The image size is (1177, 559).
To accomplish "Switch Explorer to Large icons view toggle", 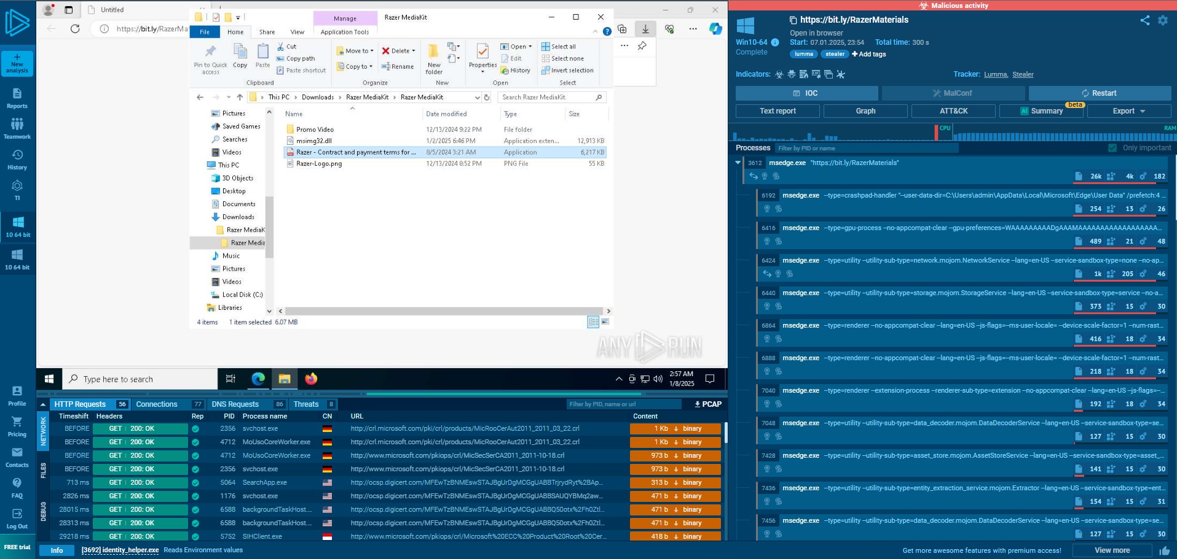I will (605, 322).
